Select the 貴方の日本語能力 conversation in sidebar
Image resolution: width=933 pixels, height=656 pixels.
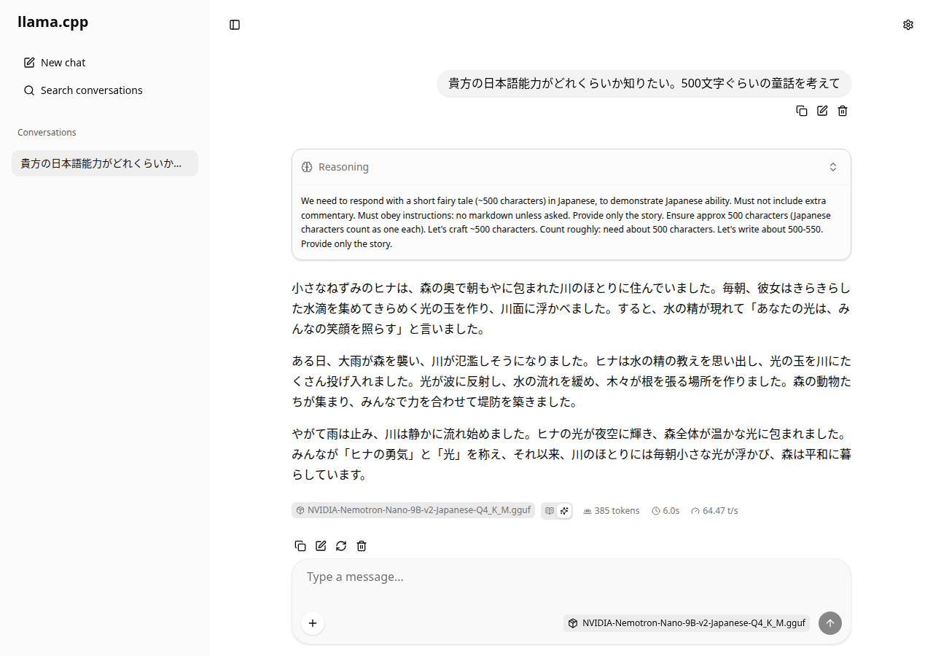pyautogui.click(x=105, y=163)
